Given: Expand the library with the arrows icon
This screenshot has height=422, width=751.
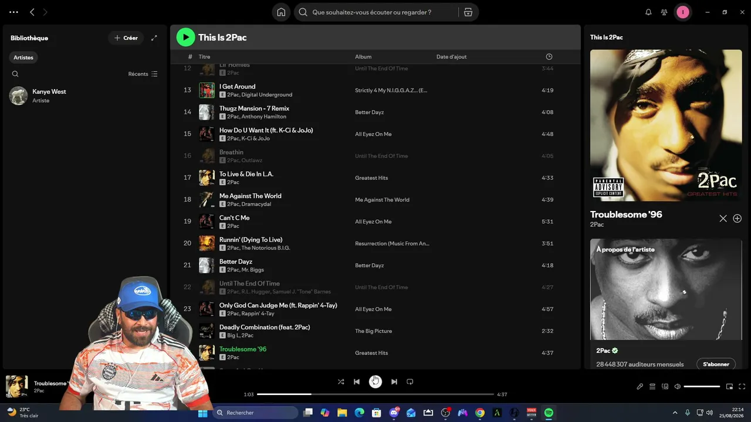Looking at the screenshot, I should click(154, 38).
